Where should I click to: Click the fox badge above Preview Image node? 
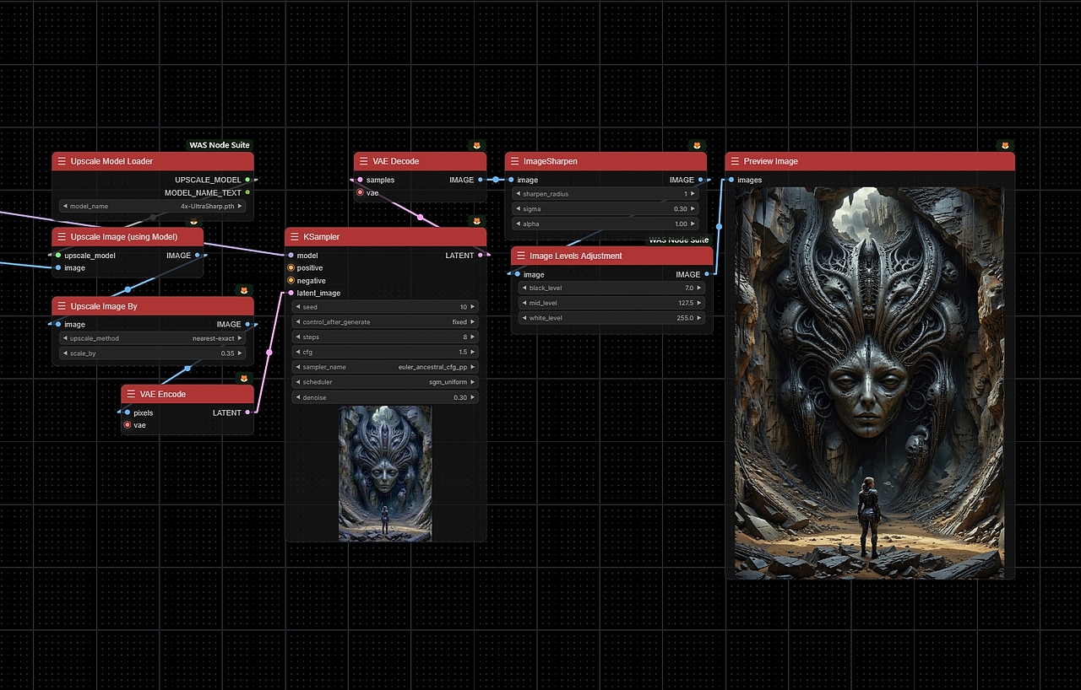point(1005,146)
